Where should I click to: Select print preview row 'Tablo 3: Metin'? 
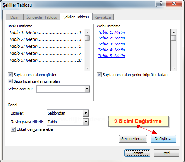[46, 46]
